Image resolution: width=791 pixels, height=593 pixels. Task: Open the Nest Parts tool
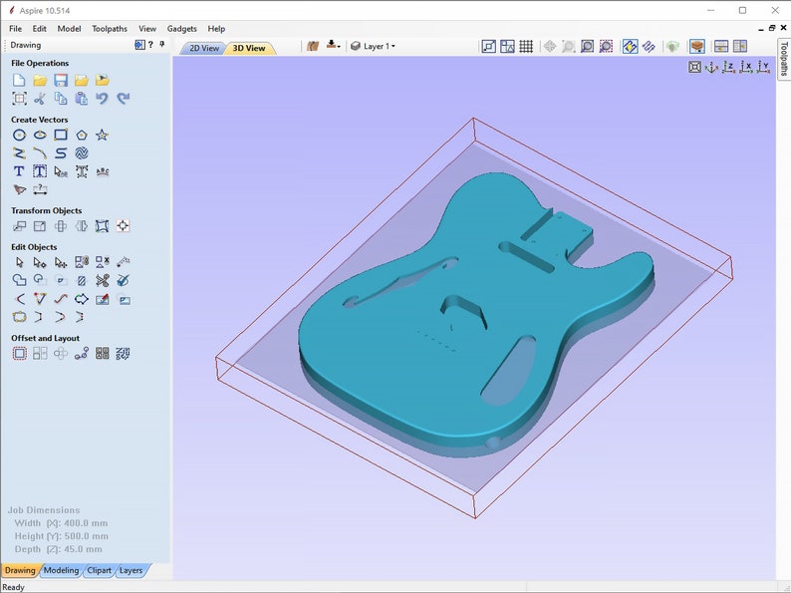[124, 354]
